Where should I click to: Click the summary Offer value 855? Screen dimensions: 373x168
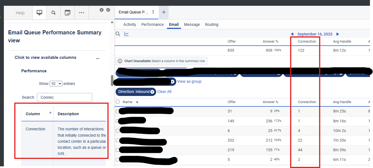[x=231, y=50]
